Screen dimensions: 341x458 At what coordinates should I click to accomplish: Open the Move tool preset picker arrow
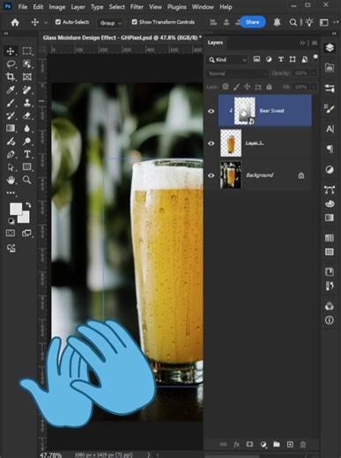click(x=46, y=22)
